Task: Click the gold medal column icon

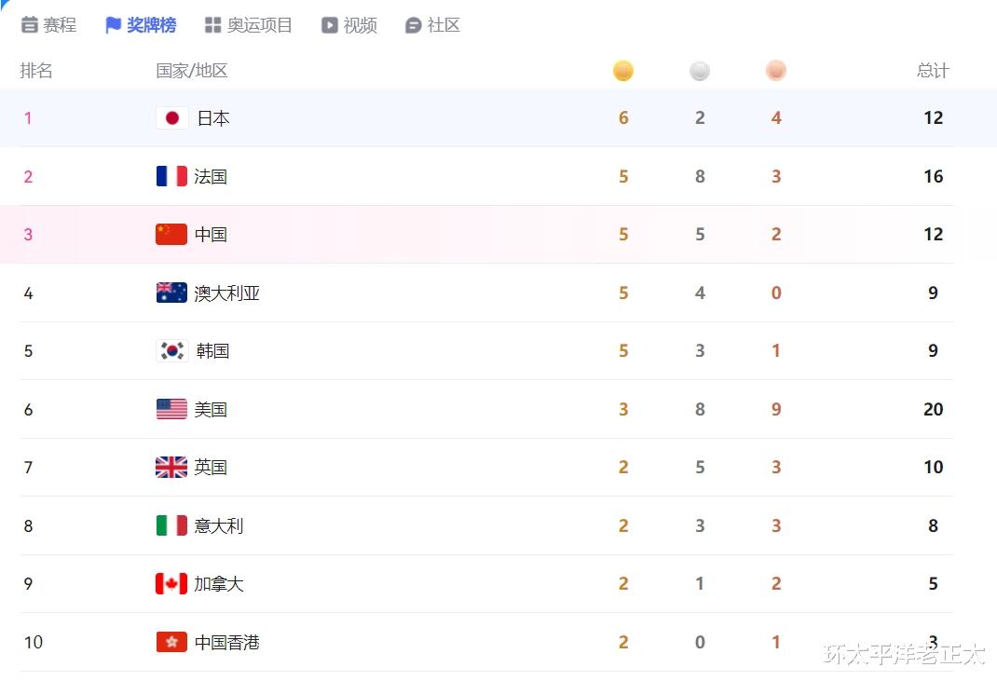Action: click(623, 70)
